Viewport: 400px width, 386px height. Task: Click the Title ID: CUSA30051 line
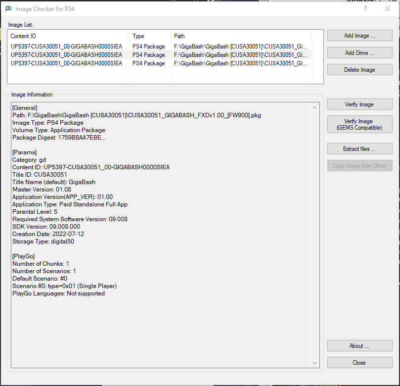40,175
